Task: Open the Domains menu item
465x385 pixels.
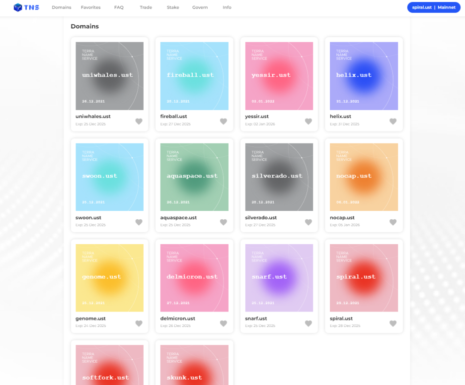Action: (62, 7)
